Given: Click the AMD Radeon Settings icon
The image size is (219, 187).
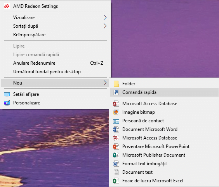Looking at the screenshot, I should tap(7, 6).
